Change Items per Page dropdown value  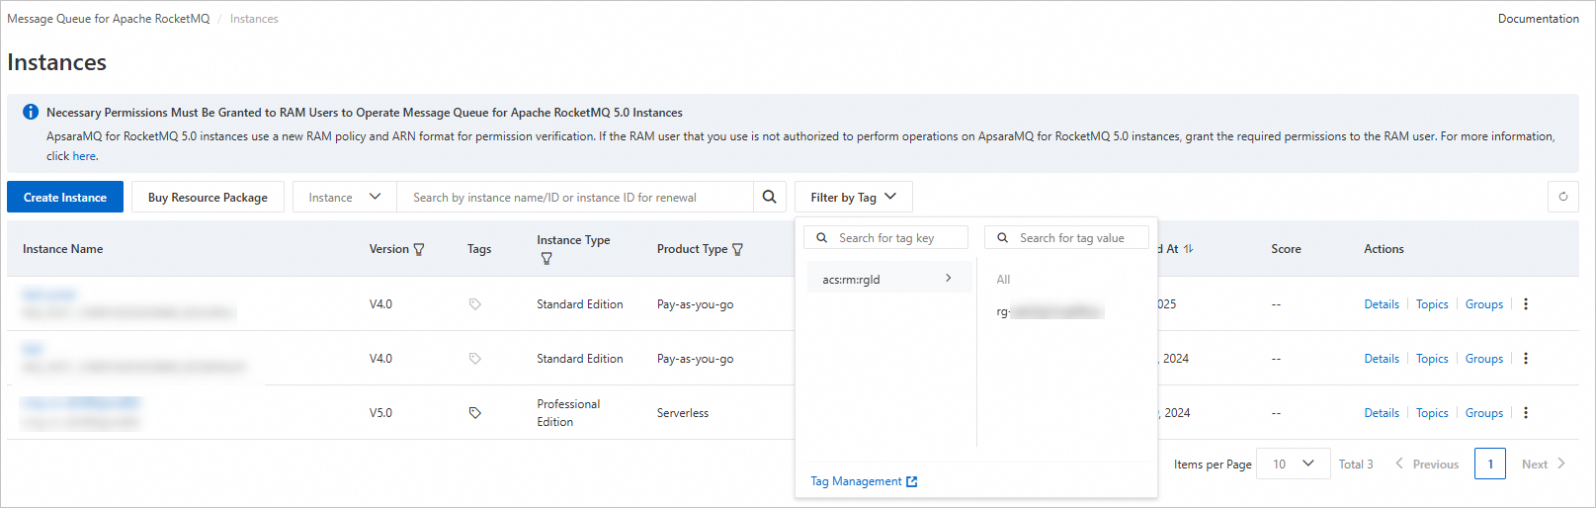pos(1293,464)
